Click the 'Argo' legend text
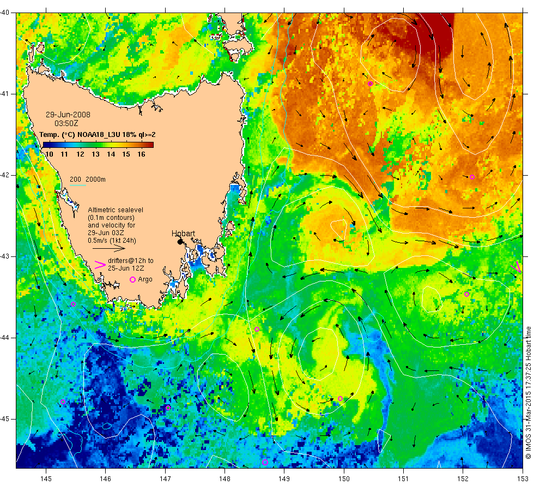This screenshot has height=491, width=534. [x=145, y=279]
